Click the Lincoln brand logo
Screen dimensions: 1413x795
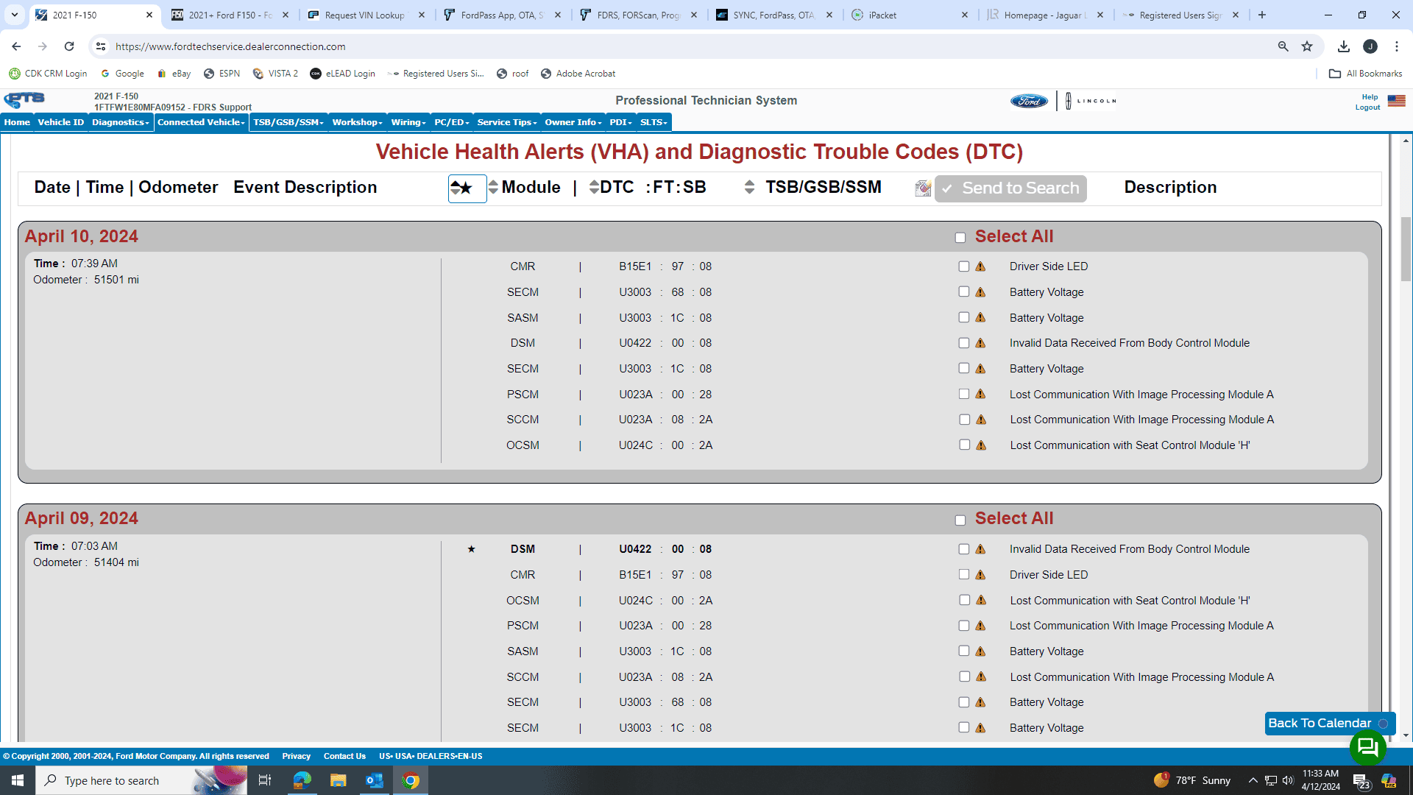click(x=1091, y=101)
